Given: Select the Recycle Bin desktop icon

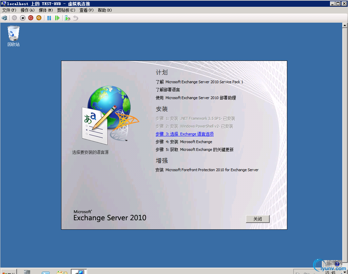Looking at the screenshot, I should (14, 36).
